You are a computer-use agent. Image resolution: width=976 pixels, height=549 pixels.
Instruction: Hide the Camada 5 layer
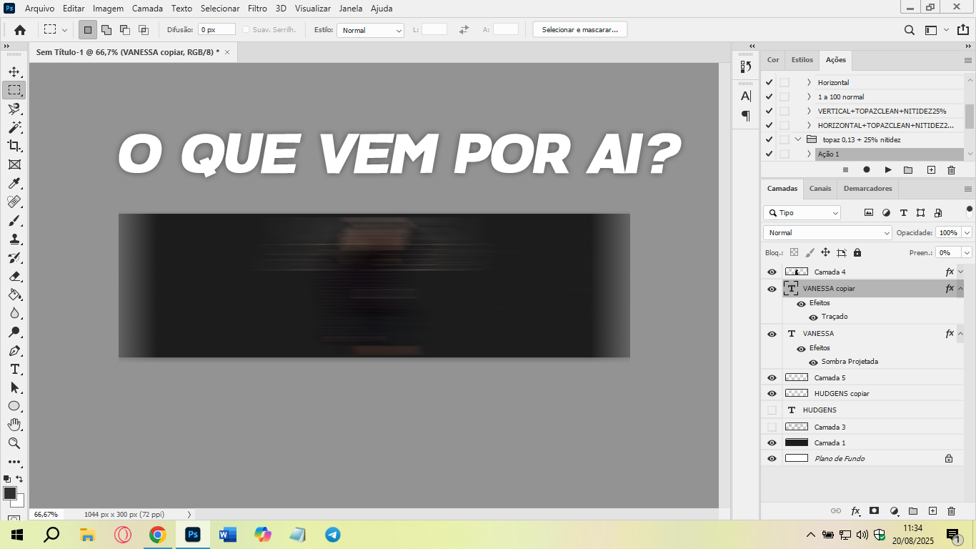[772, 377]
